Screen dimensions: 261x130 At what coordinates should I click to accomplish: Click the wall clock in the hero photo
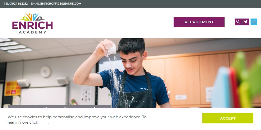click(46, 72)
